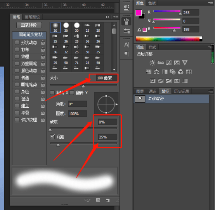Check the 翻转 X option

pos(52,93)
